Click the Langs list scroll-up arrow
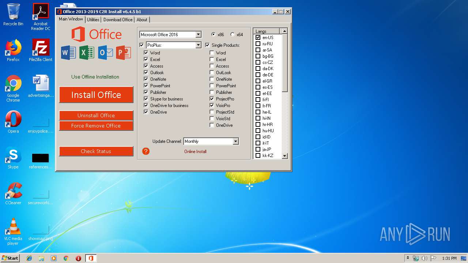 pyautogui.click(x=285, y=31)
